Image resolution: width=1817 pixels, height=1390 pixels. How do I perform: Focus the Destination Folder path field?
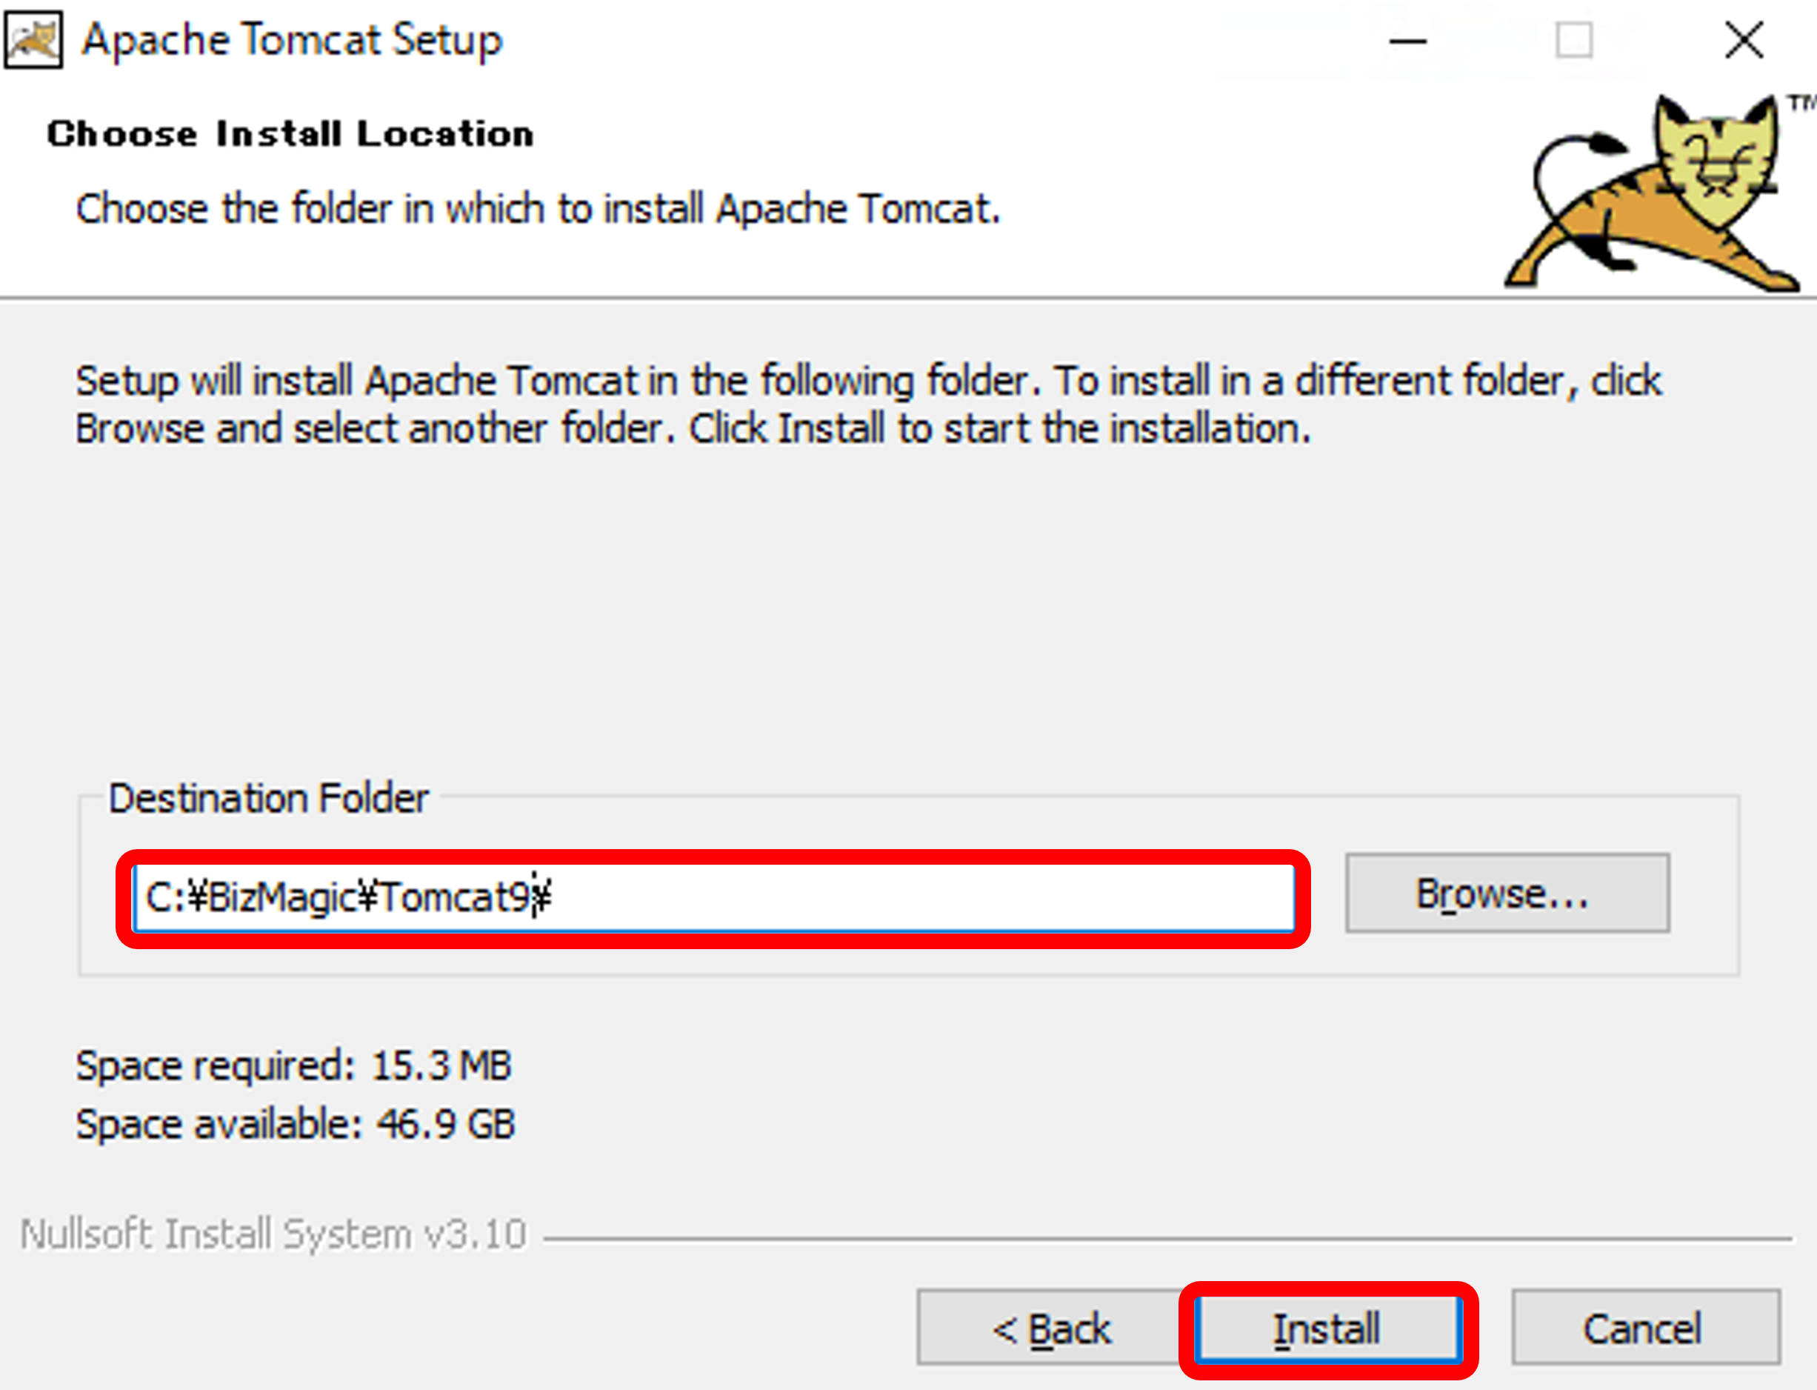(x=714, y=898)
